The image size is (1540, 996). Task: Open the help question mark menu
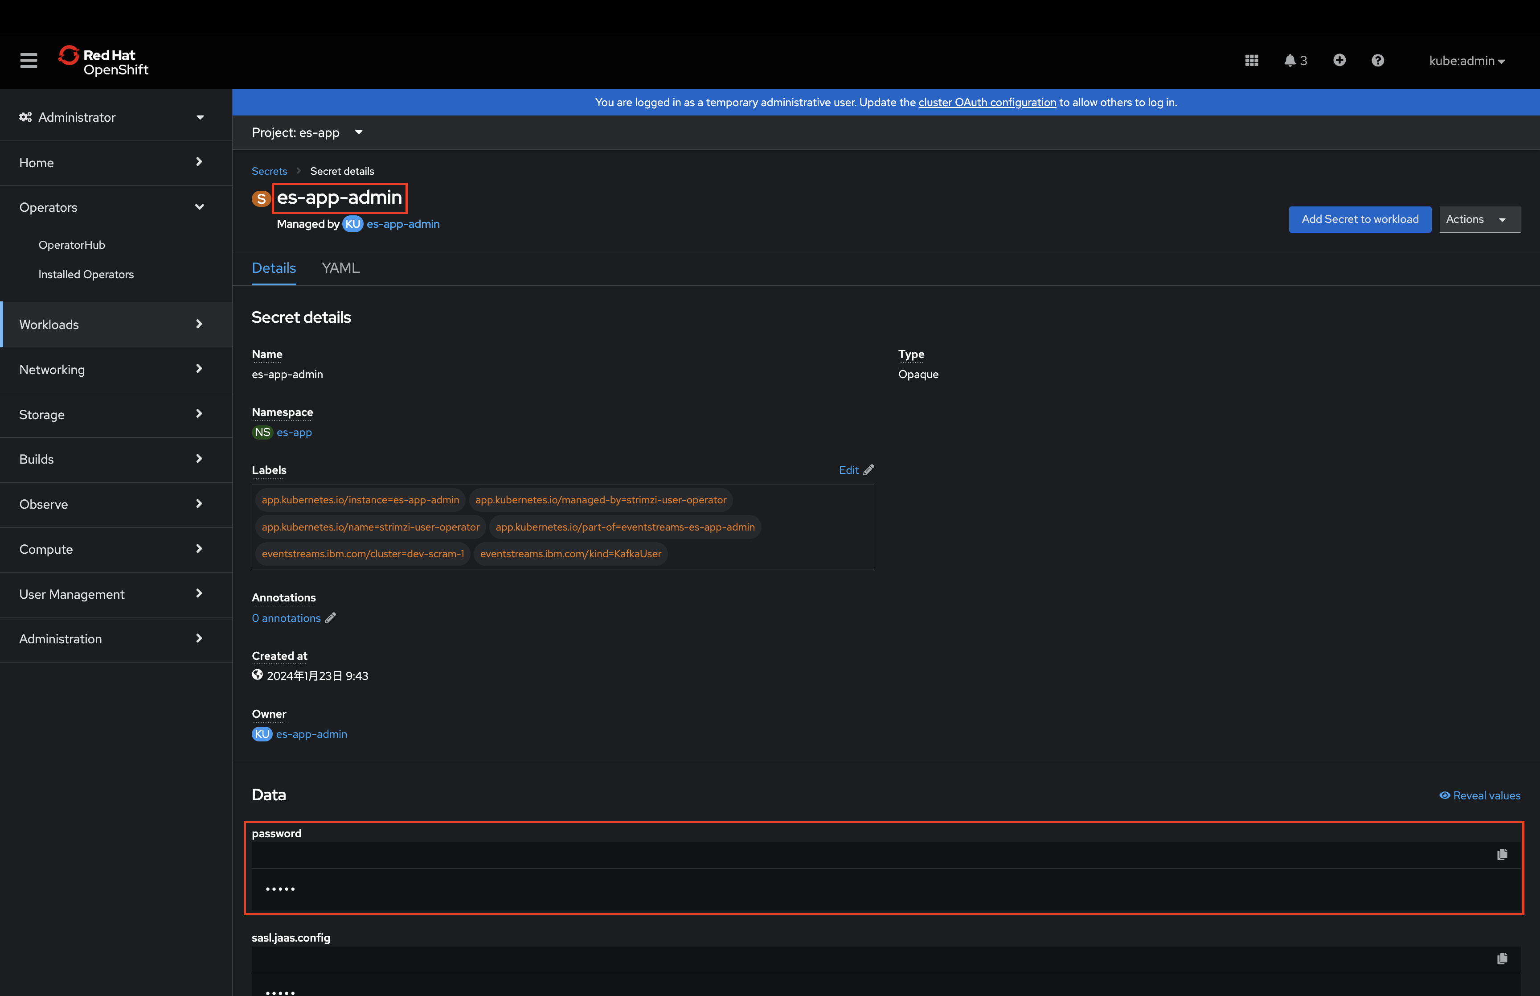pyautogui.click(x=1377, y=60)
